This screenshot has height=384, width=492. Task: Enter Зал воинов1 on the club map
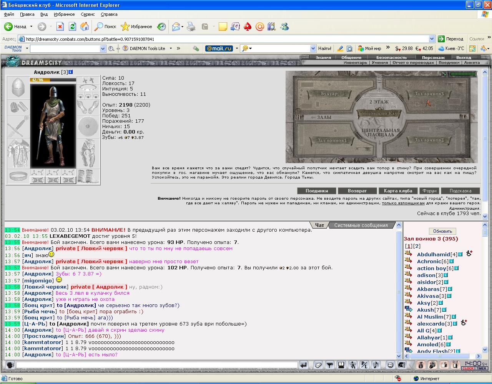(332, 140)
